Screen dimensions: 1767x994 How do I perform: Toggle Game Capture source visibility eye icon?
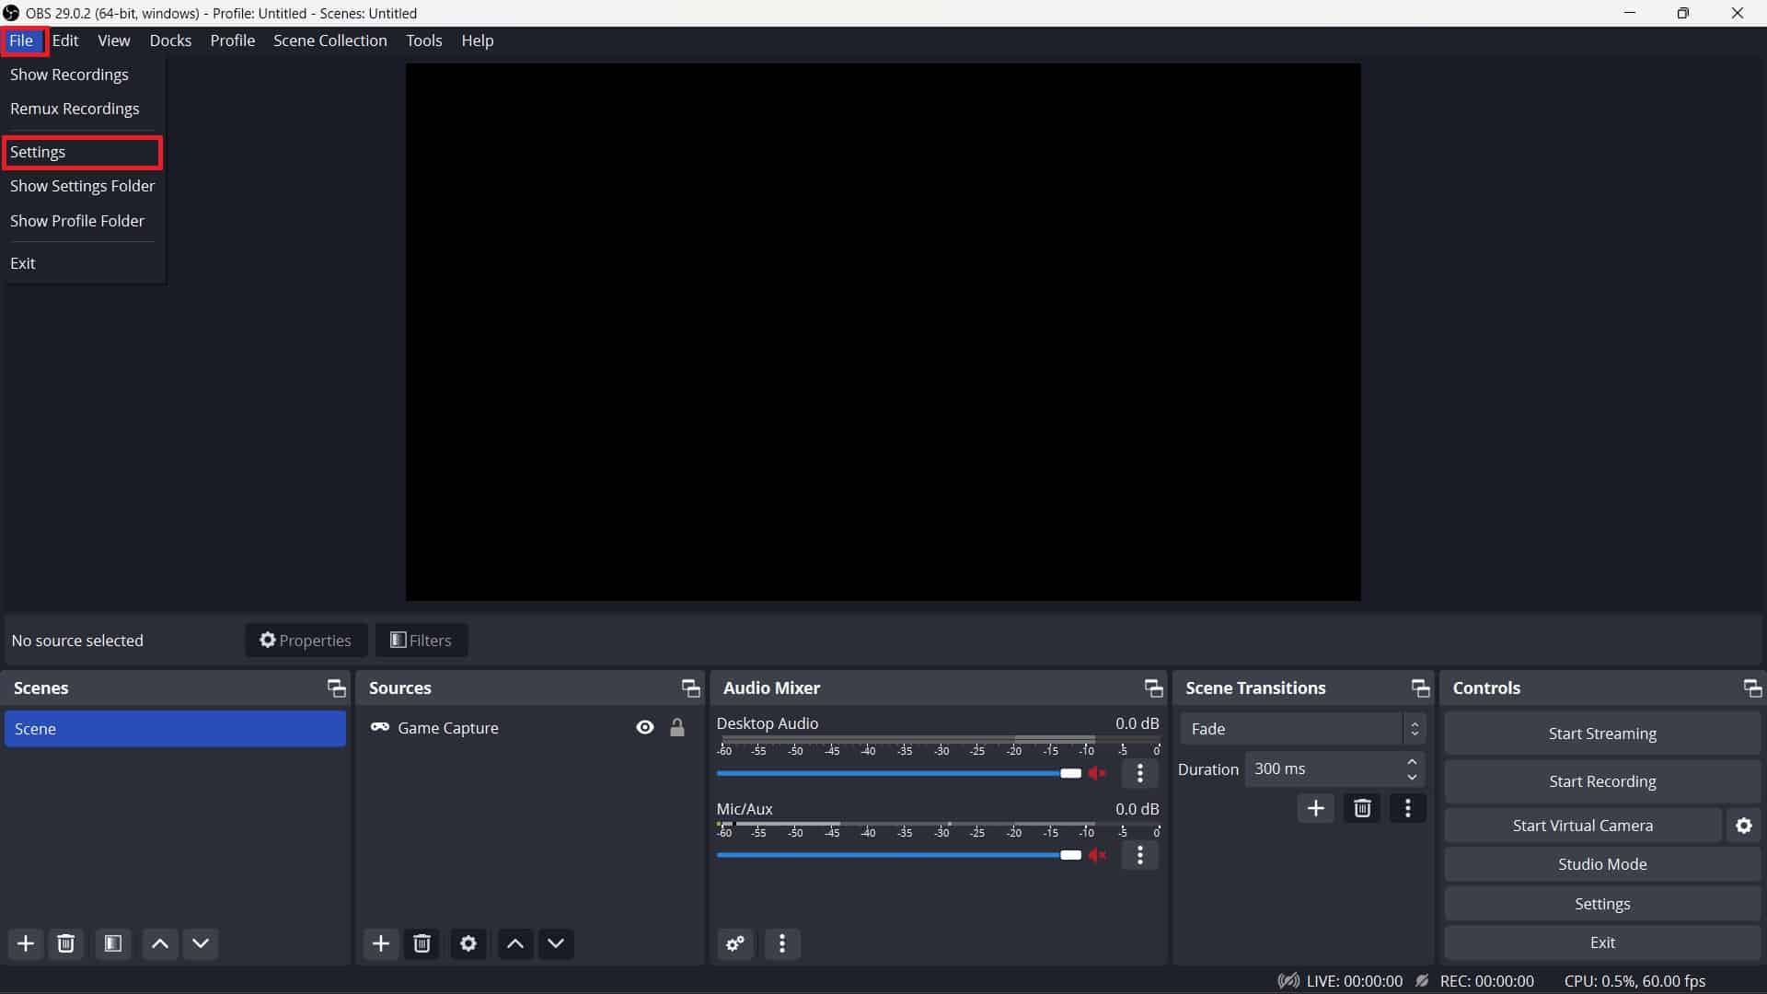pos(643,727)
